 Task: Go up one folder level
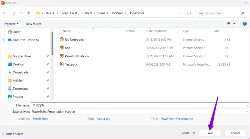tap(28, 13)
